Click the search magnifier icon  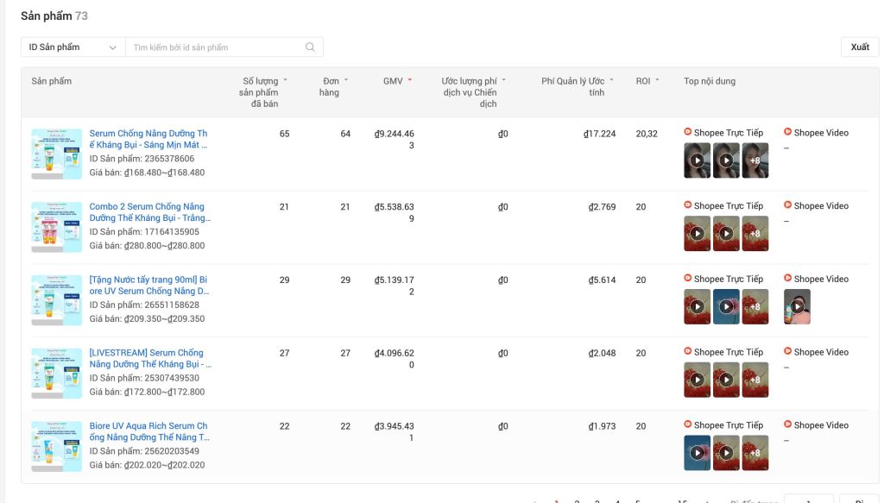click(x=310, y=47)
